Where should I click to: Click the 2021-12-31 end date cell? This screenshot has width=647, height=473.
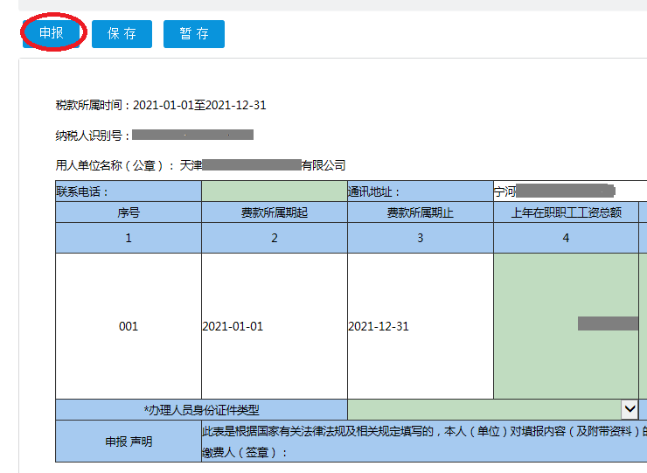(x=420, y=326)
